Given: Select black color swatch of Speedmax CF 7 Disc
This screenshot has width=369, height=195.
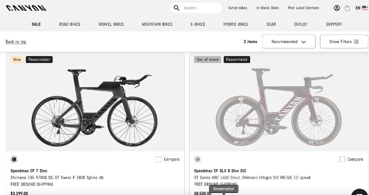Looking at the screenshot, I should pos(14,159).
